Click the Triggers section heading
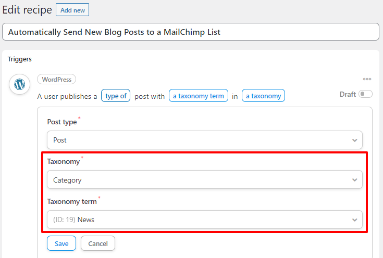The image size is (383, 258). 20,59
